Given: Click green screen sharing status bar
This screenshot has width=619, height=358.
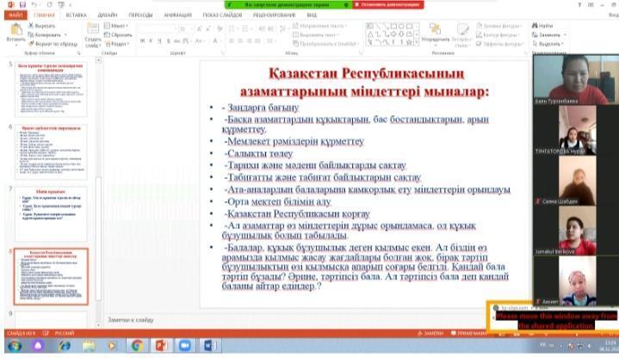Looking at the screenshot, I should click(x=288, y=5).
